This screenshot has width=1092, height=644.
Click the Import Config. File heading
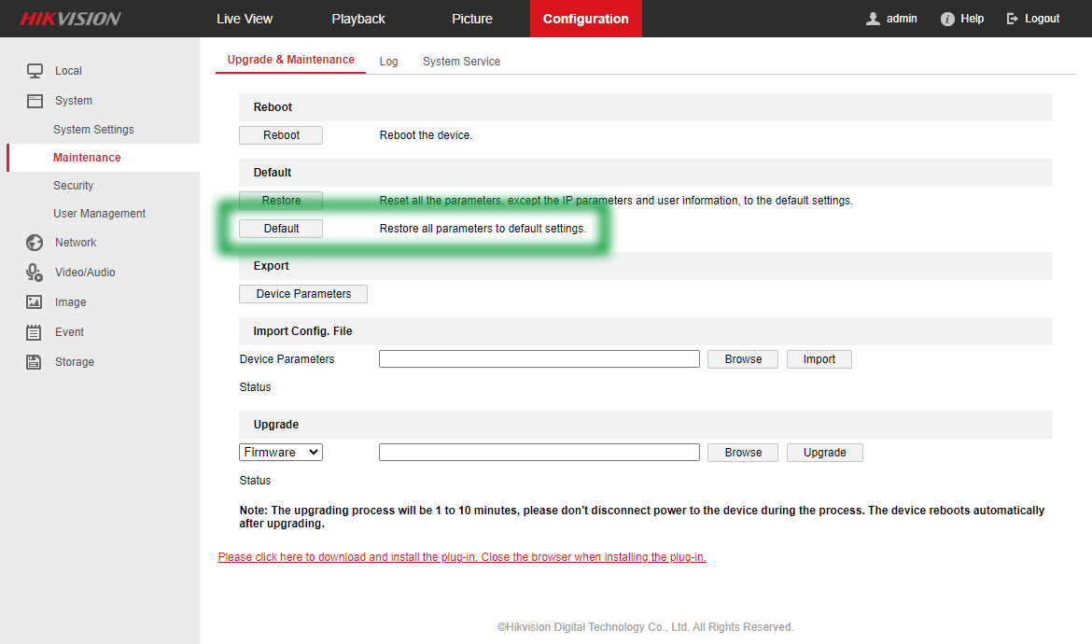[x=302, y=331]
